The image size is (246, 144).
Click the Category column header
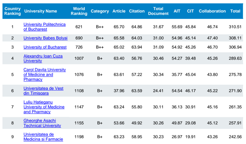(100, 11)
